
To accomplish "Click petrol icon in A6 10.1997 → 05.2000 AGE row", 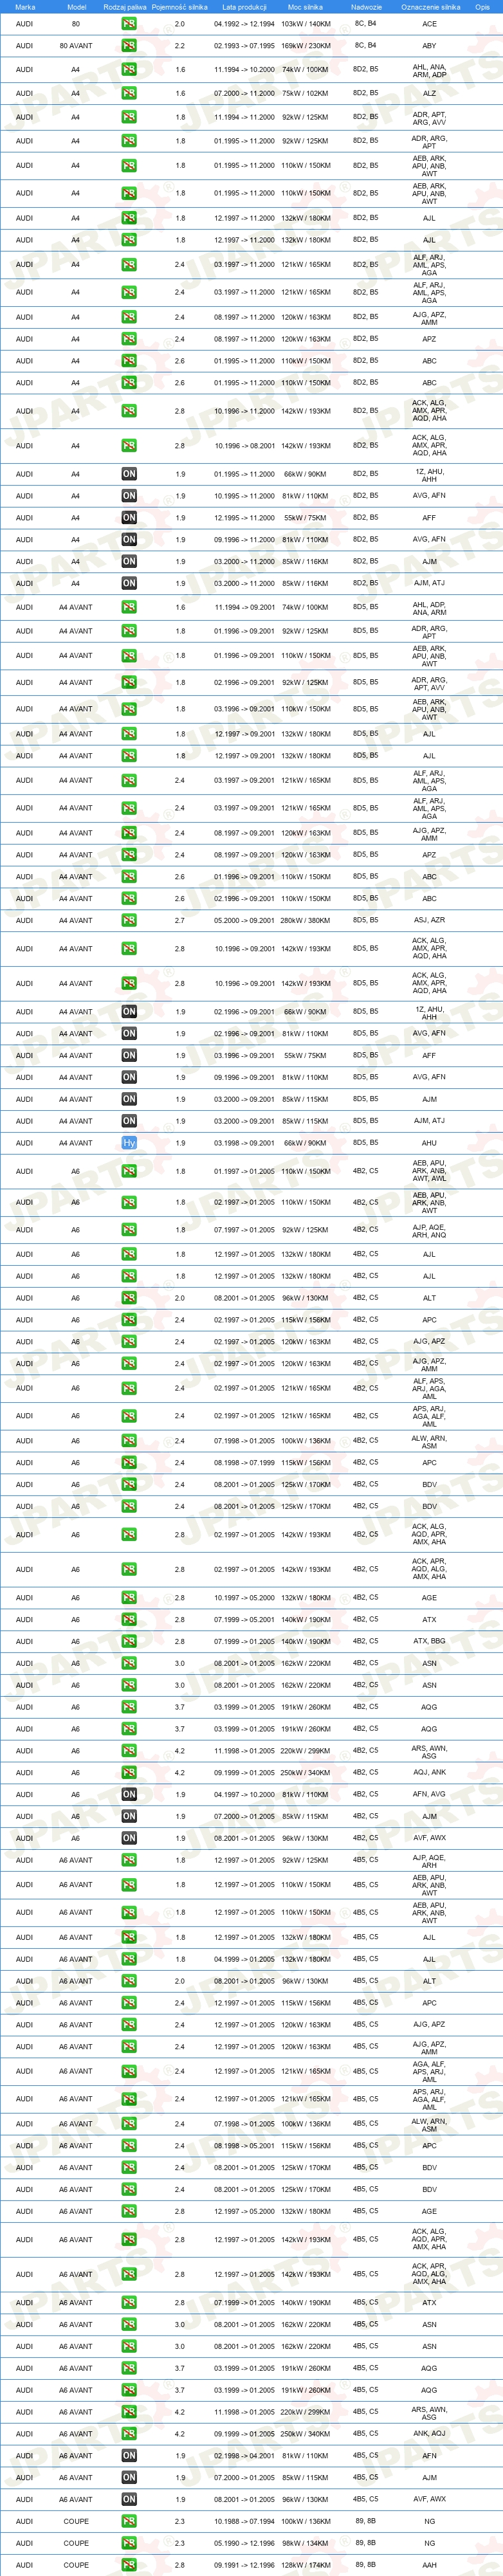I will pos(129,1598).
